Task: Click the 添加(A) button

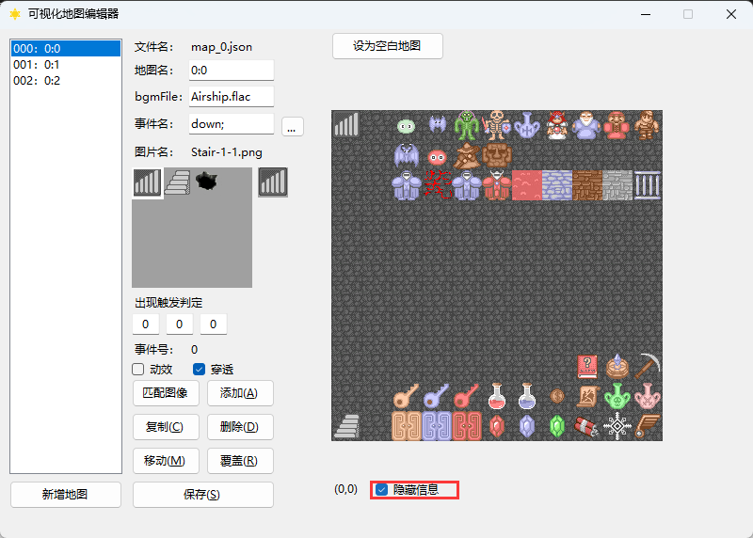Action: pos(240,393)
